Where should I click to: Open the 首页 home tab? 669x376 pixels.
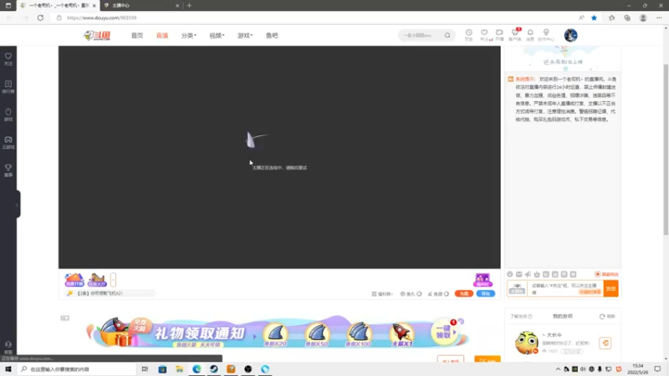[137, 35]
